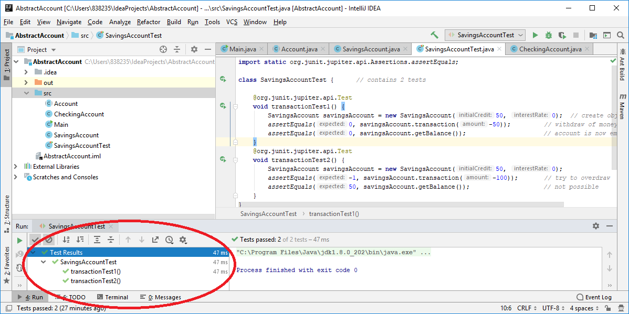The height and width of the screenshot is (314, 629).
Task: Expand all test results
Action: 97,240
